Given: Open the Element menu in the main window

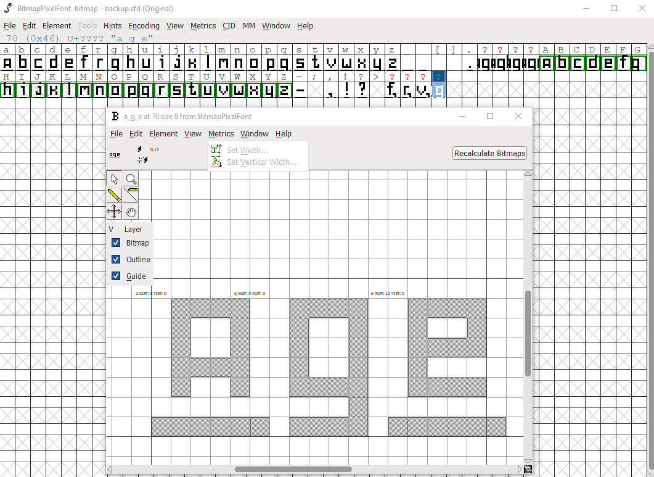Looking at the screenshot, I should 57,26.
